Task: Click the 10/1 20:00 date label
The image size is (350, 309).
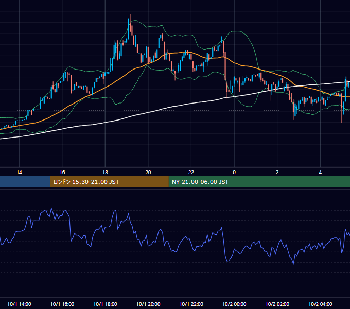Action: [148, 304]
